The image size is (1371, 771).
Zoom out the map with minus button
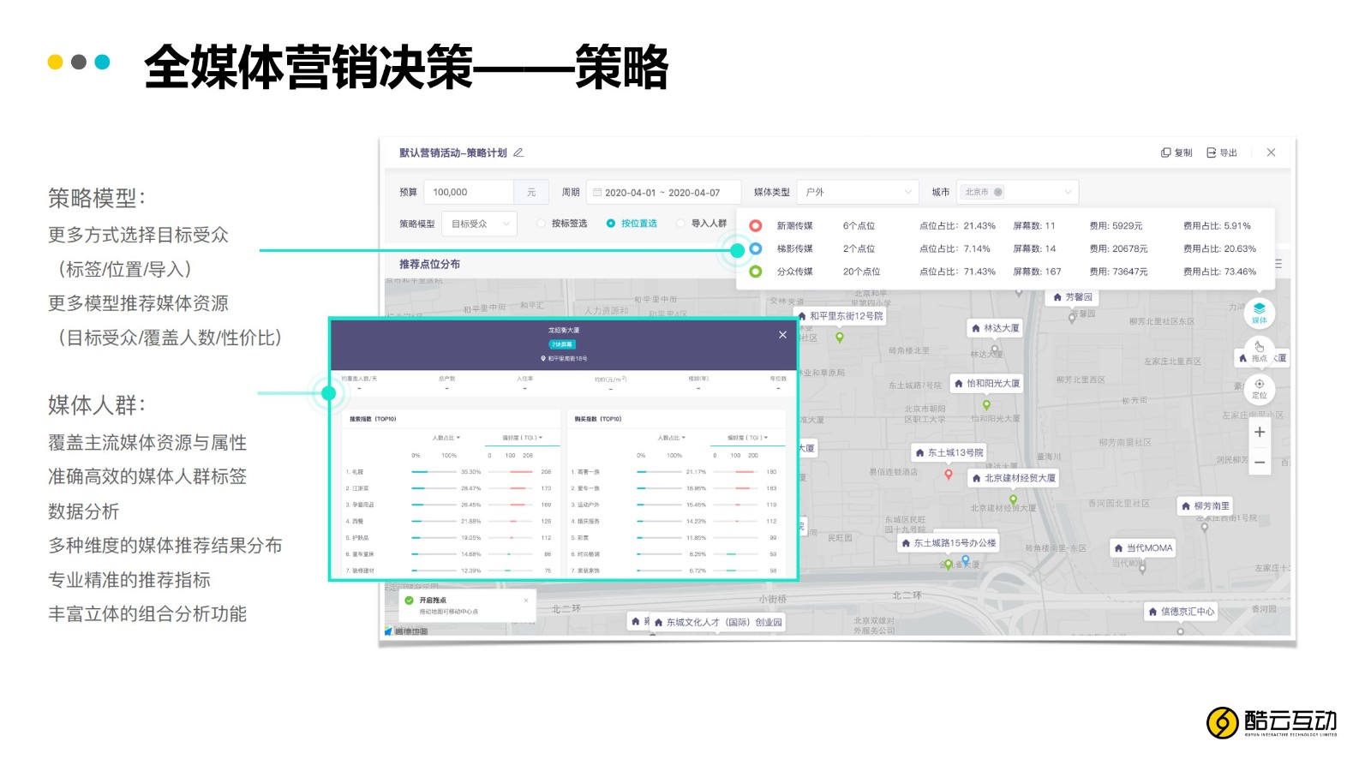1259,463
